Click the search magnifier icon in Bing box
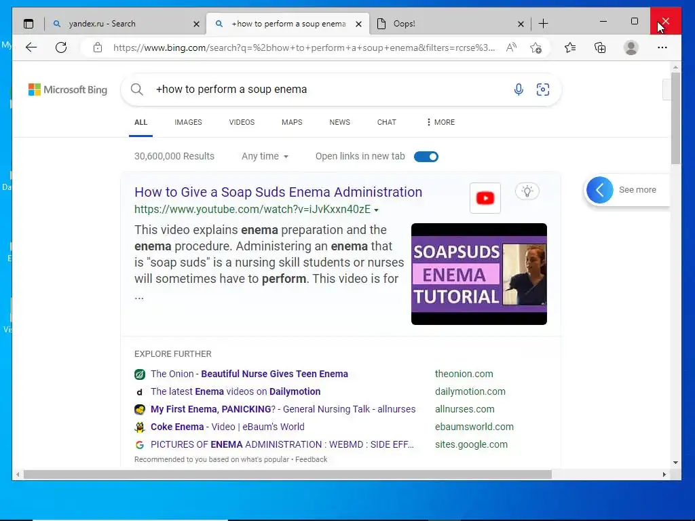Viewport: 695px width, 521px height. coord(137,90)
